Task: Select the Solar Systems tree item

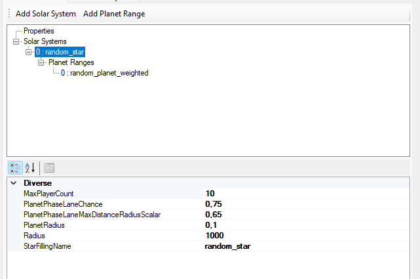Action: (x=45, y=41)
